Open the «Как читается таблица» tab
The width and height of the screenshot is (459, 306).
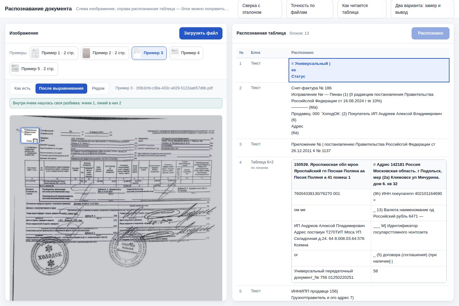pyautogui.click(x=362, y=9)
